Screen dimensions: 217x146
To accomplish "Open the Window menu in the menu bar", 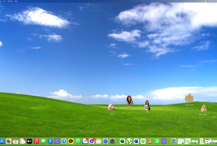I will [x=10, y=1].
